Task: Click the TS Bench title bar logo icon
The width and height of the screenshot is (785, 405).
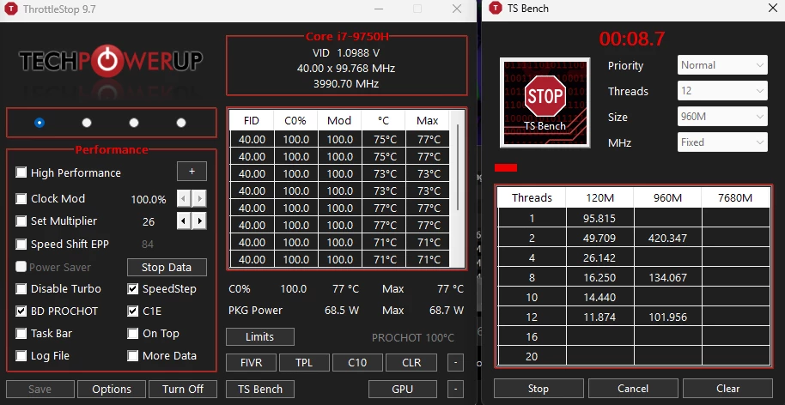Action: click(495, 9)
